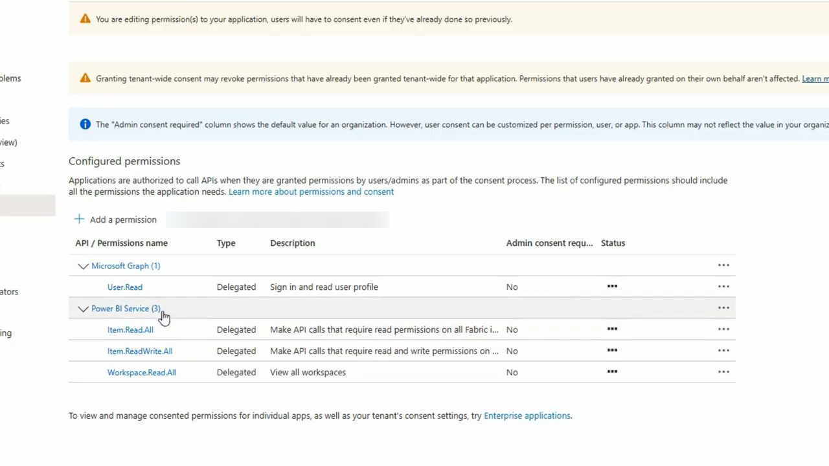
Task: Click the No admin consent value for Item.ReadWrite.All
Action: click(512, 351)
